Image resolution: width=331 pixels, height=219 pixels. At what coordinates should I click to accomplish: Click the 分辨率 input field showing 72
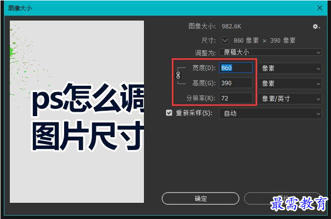coord(236,98)
